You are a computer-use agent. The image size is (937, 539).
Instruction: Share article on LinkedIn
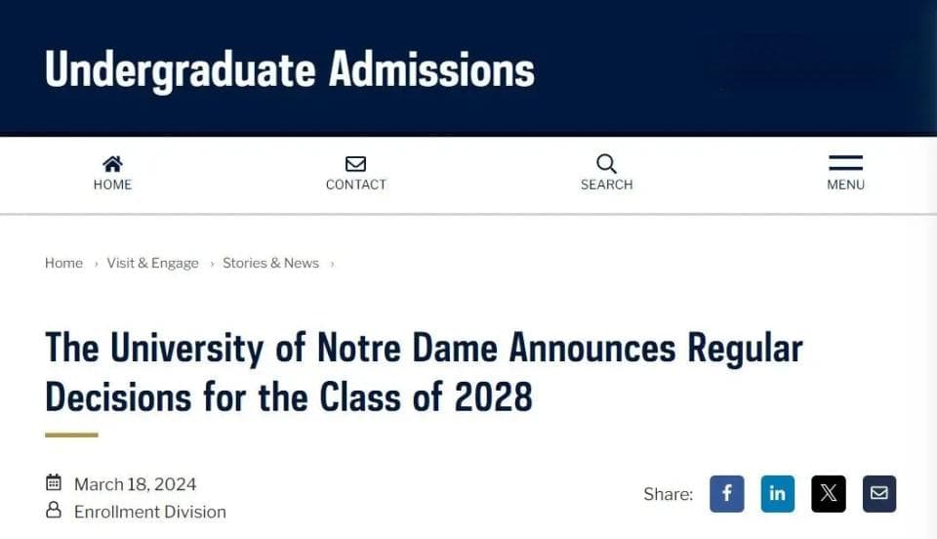[778, 493]
